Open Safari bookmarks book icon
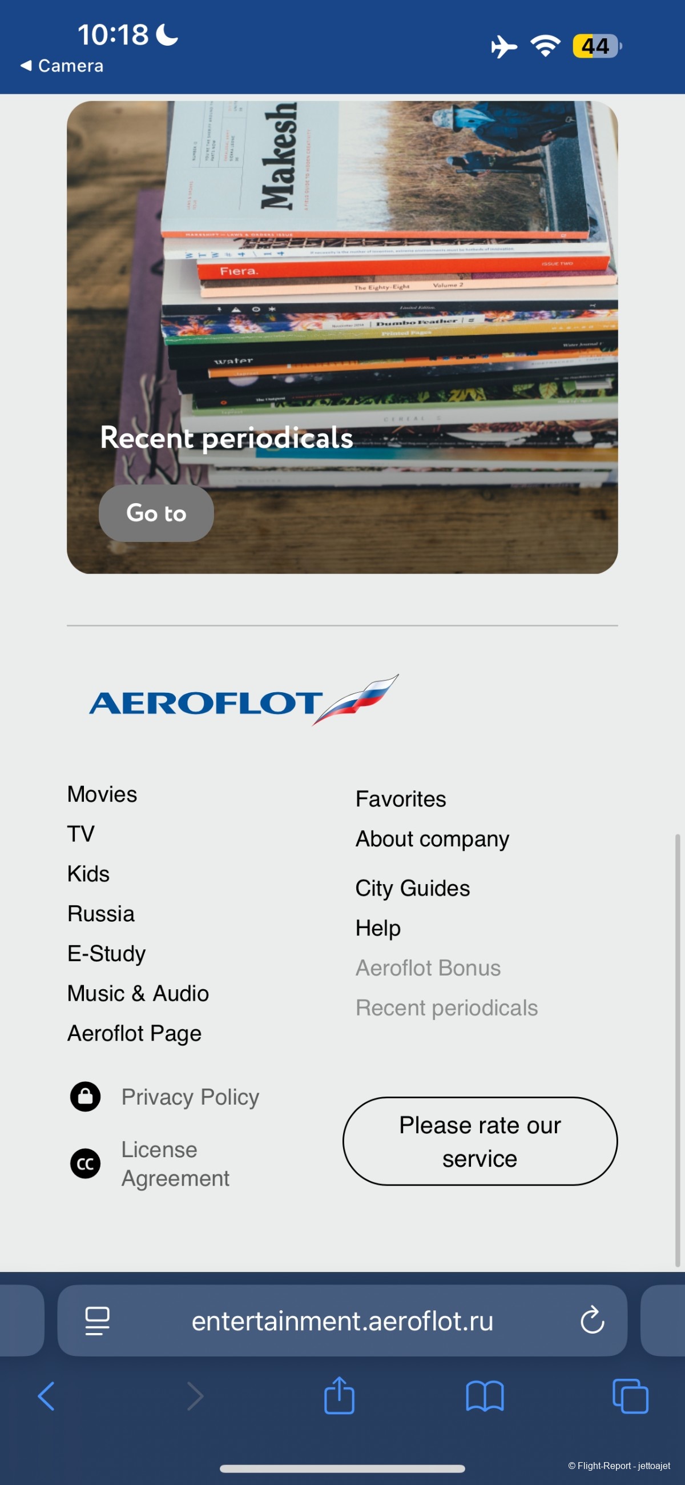The image size is (685, 1485). 485,1396
